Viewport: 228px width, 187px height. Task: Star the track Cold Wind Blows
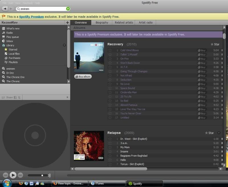(x=110, y=50)
